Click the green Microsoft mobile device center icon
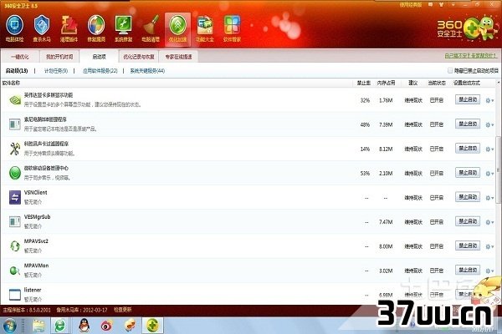502x334 pixels. (15, 173)
